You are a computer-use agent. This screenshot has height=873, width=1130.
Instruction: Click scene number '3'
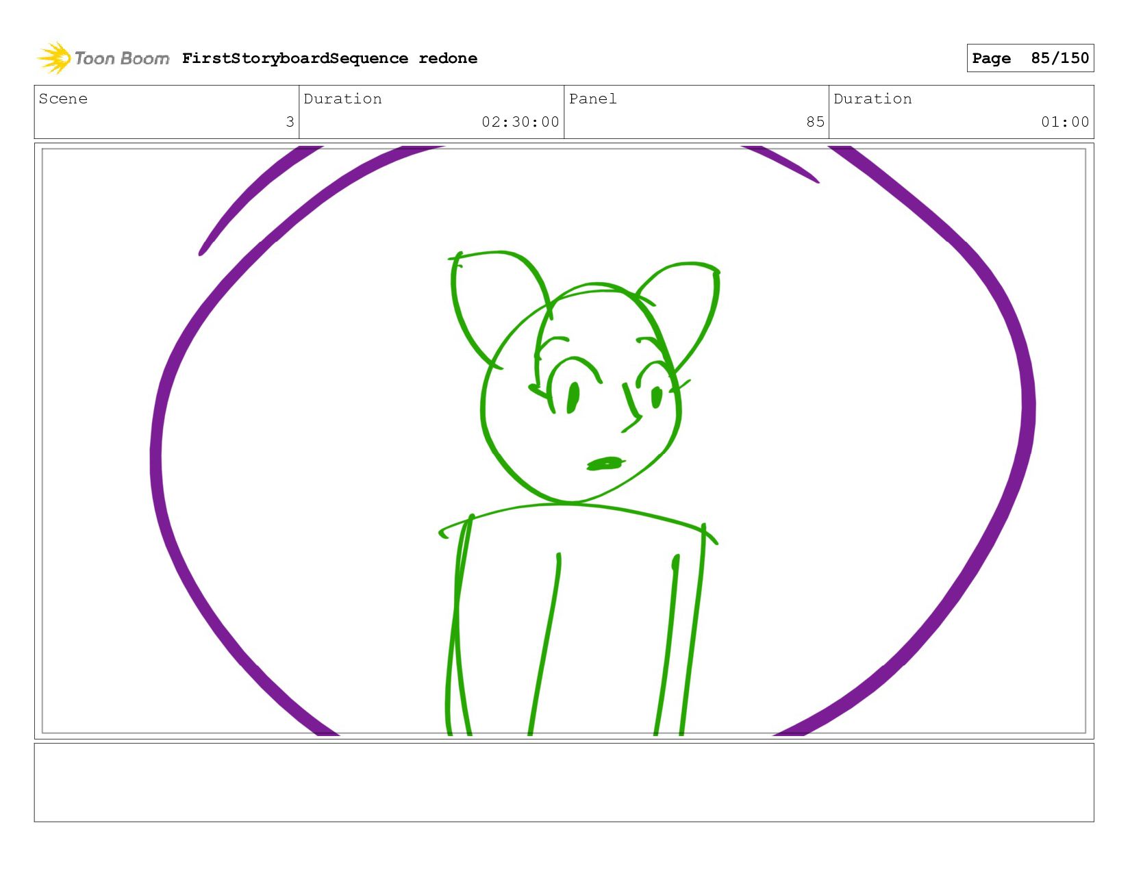(x=290, y=122)
